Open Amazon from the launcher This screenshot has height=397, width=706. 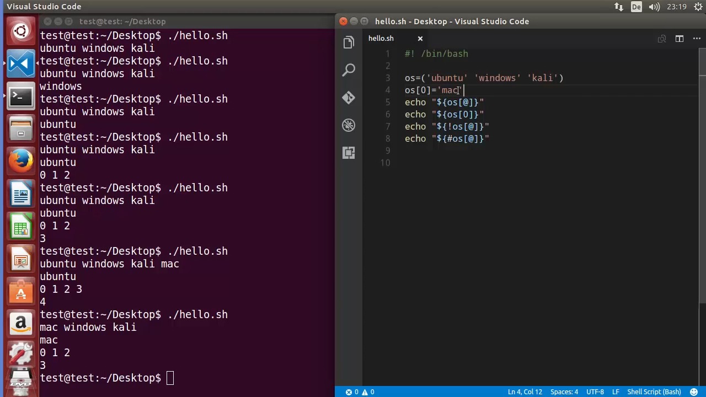[21, 324]
